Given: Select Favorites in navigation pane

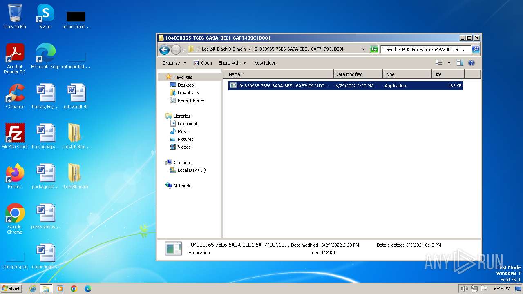Looking at the screenshot, I should (183, 77).
